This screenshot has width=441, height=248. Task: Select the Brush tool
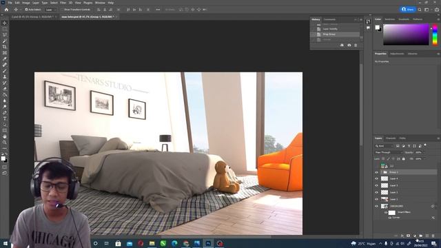tap(5, 70)
